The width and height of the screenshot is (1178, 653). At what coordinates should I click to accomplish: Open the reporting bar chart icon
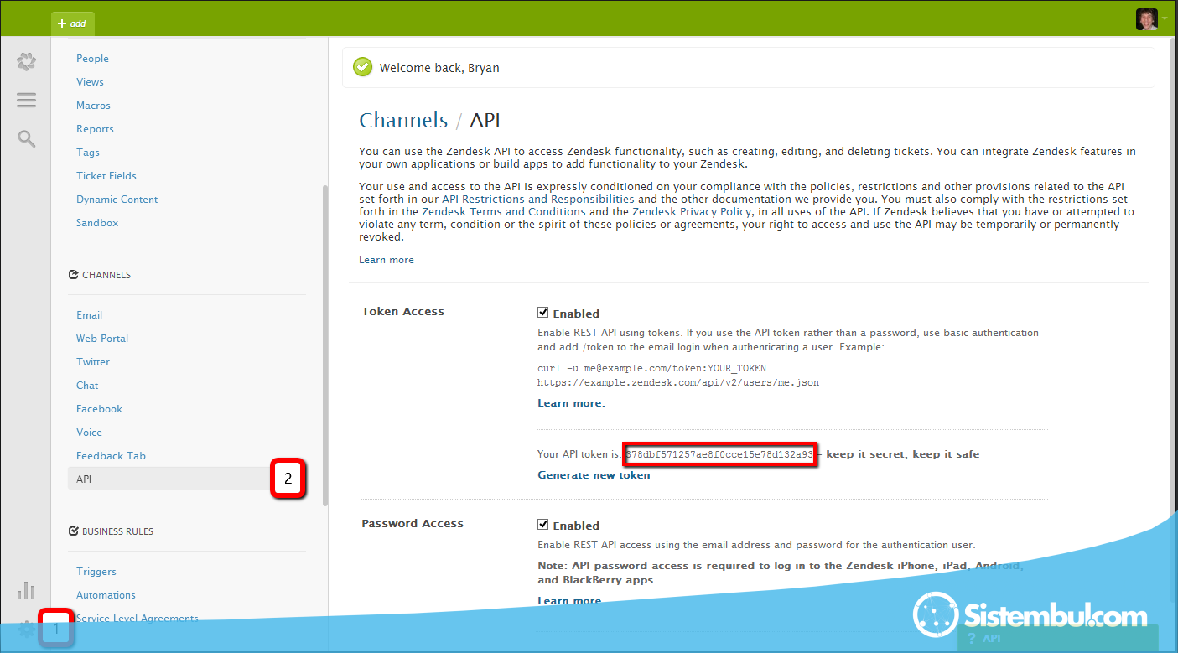pyautogui.click(x=26, y=590)
